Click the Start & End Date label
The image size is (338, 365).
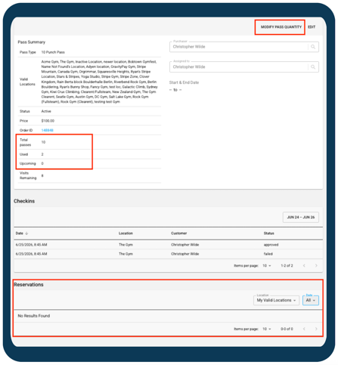(184, 82)
